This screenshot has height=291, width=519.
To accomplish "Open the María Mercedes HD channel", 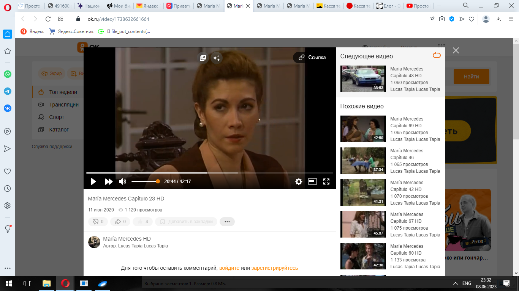I will click(x=127, y=239).
